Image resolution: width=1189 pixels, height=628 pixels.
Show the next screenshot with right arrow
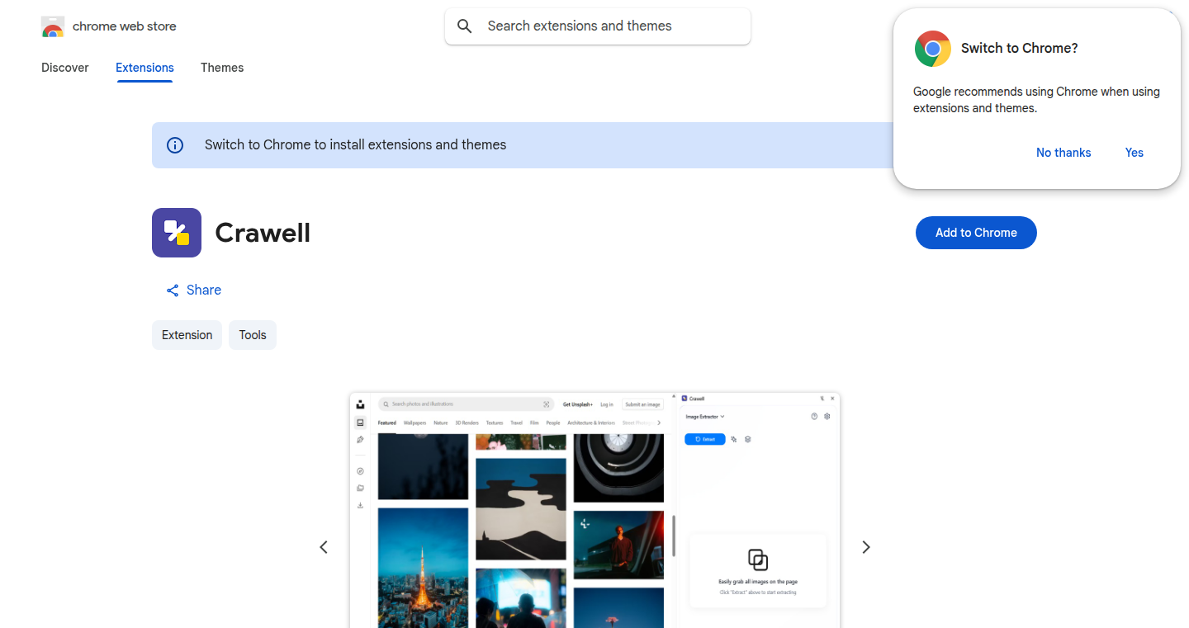(866, 547)
